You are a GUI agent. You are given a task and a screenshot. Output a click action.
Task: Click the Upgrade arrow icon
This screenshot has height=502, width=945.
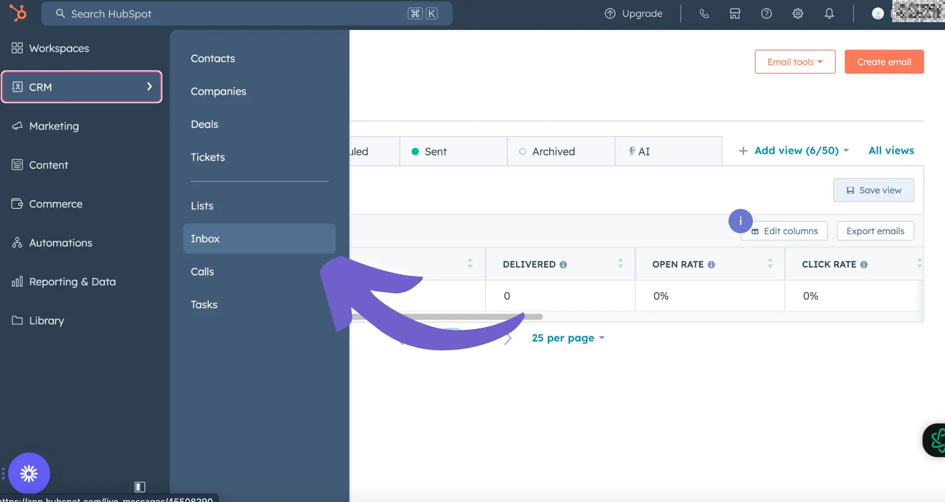tap(610, 14)
